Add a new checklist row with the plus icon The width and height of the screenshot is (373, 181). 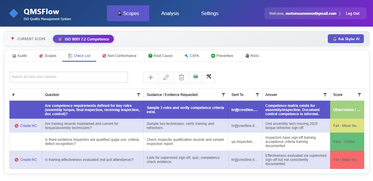[150, 77]
